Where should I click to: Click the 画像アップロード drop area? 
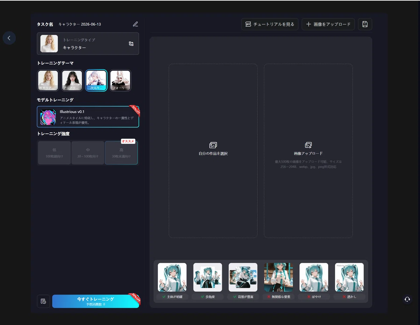point(308,151)
